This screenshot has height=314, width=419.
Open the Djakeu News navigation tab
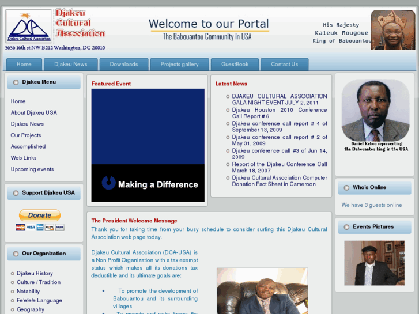[x=71, y=65]
